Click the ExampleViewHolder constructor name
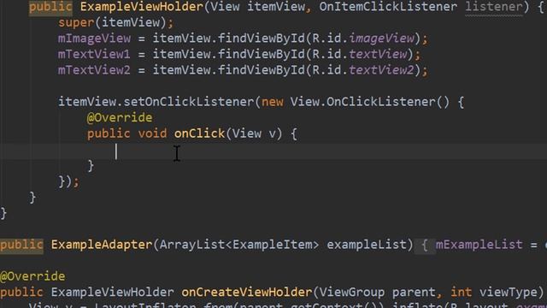Image resolution: width=547 pixels, height=308 pixels. point(141,7)
